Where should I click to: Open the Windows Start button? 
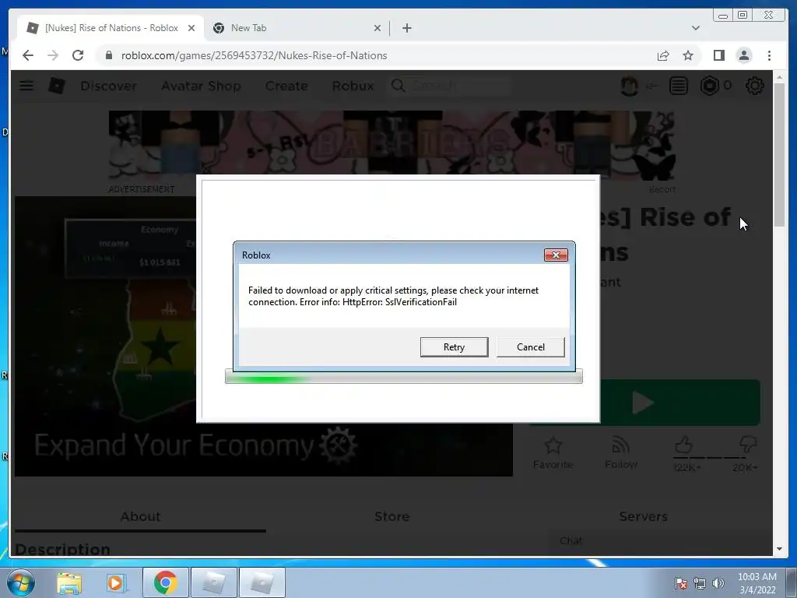pos(21,582)
